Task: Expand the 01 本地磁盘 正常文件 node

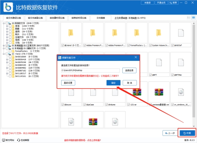Action: (x=4, y=46)
